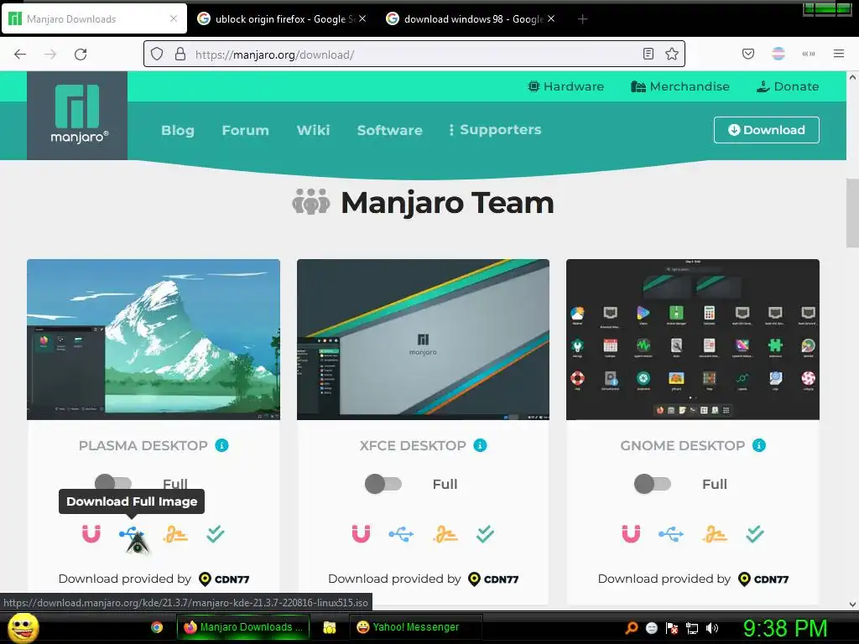Viewport: 859px width, 644px height.
Task: Open the Donate link
Action: click(x=788, y=86)
